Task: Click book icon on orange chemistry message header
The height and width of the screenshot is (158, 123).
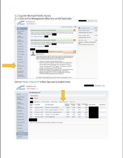Action: point(75,51)
